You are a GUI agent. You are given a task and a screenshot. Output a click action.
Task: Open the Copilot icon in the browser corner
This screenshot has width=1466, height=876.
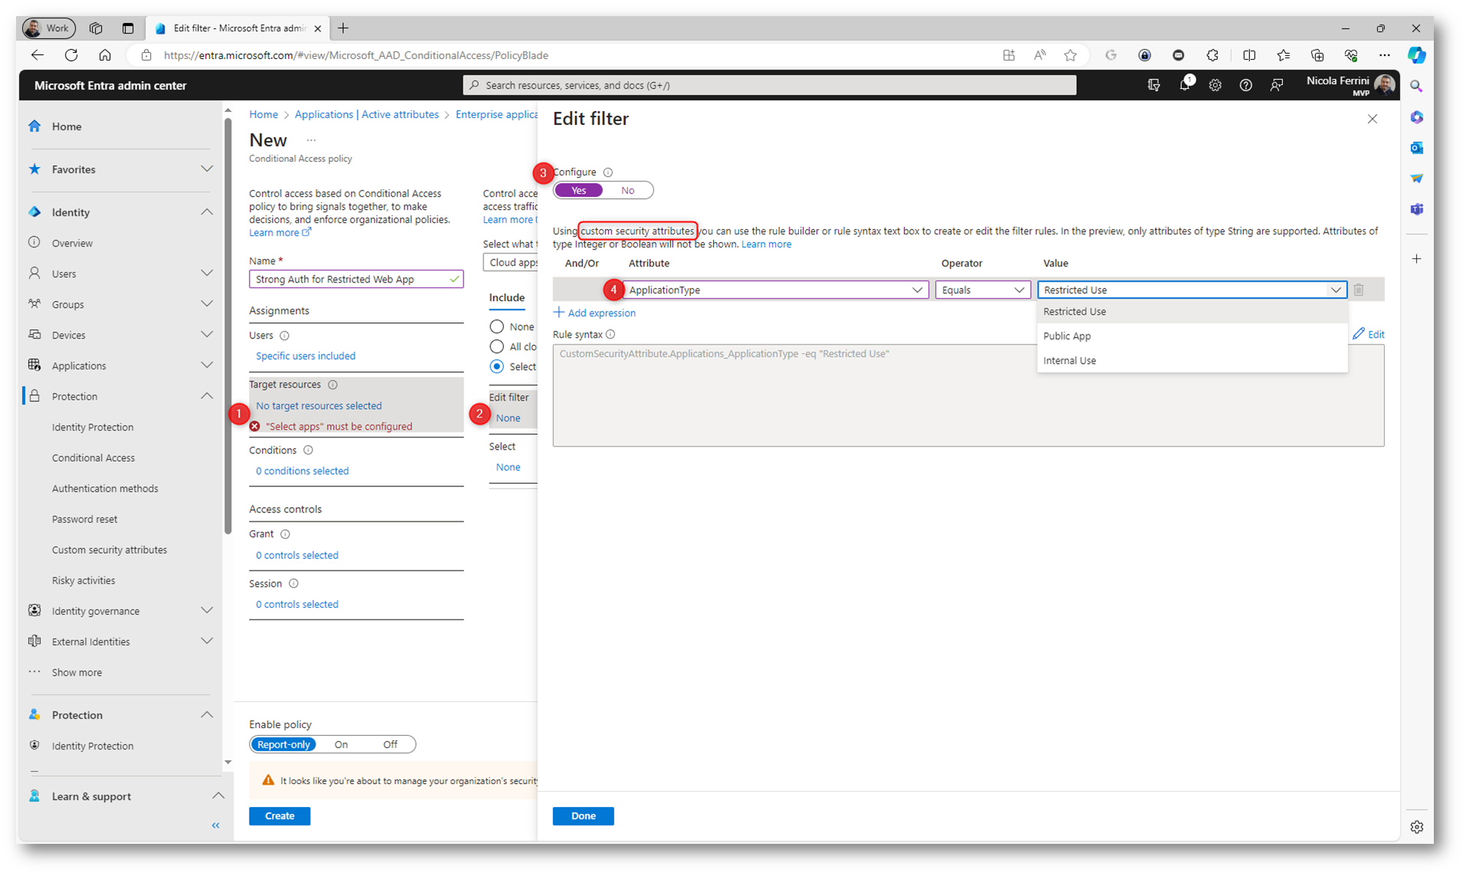tap(1416, 55)
